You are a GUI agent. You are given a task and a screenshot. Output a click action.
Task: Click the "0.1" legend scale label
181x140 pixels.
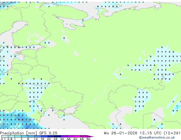[3, 139]
